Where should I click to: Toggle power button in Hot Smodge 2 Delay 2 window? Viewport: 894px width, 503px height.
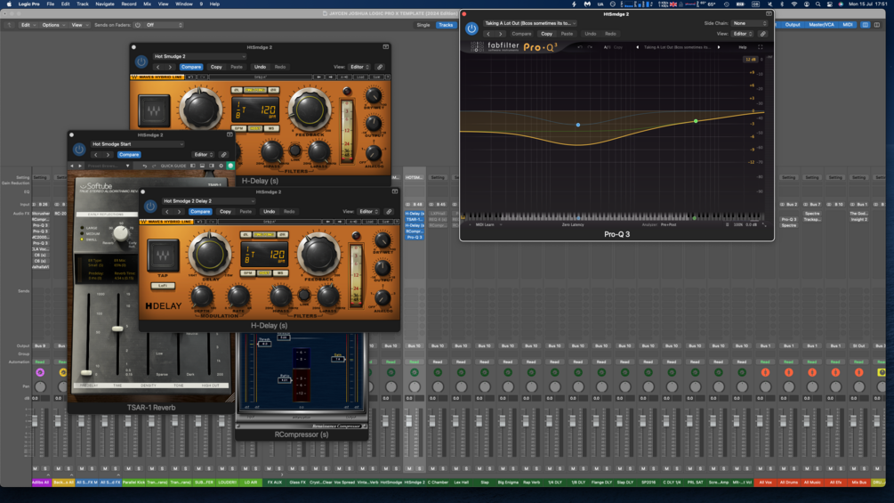150,207
